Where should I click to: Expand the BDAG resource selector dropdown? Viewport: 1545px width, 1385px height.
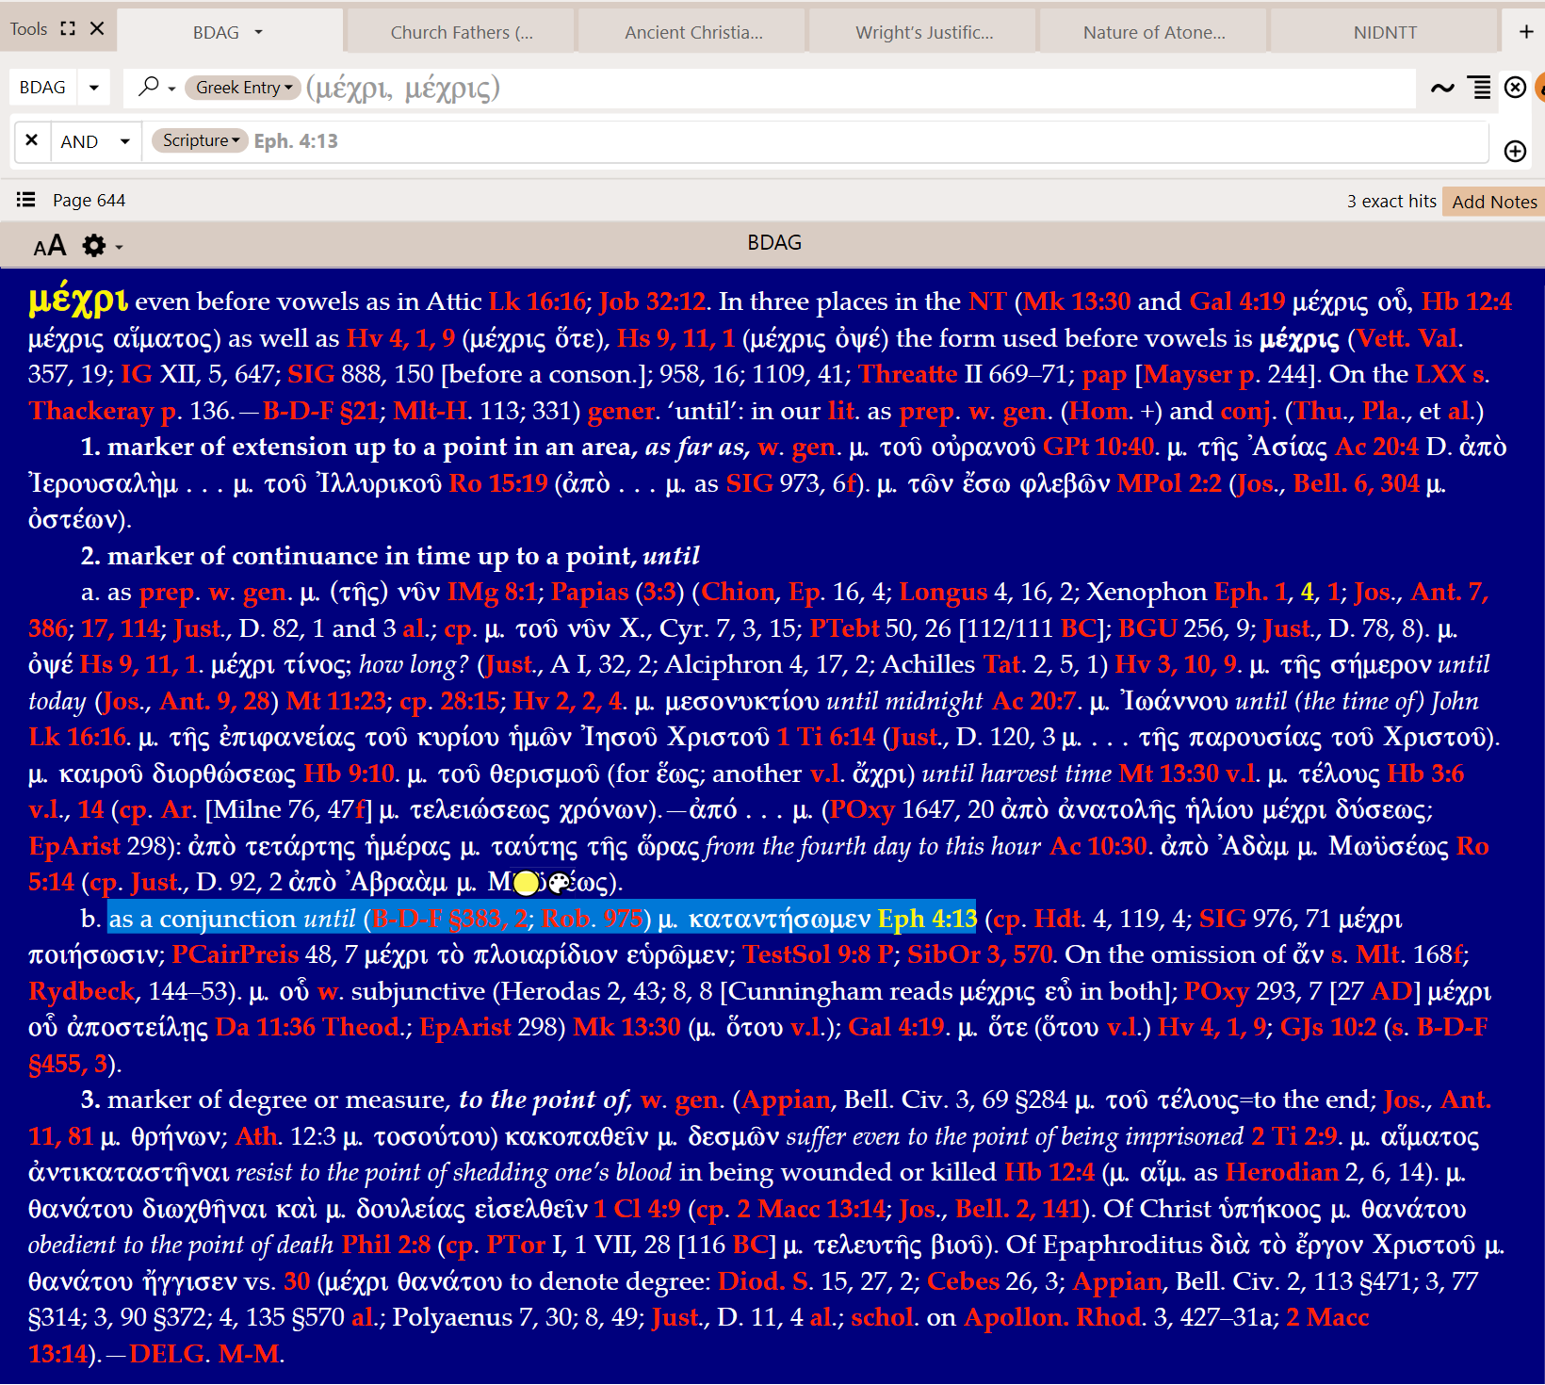pos(93,88)
